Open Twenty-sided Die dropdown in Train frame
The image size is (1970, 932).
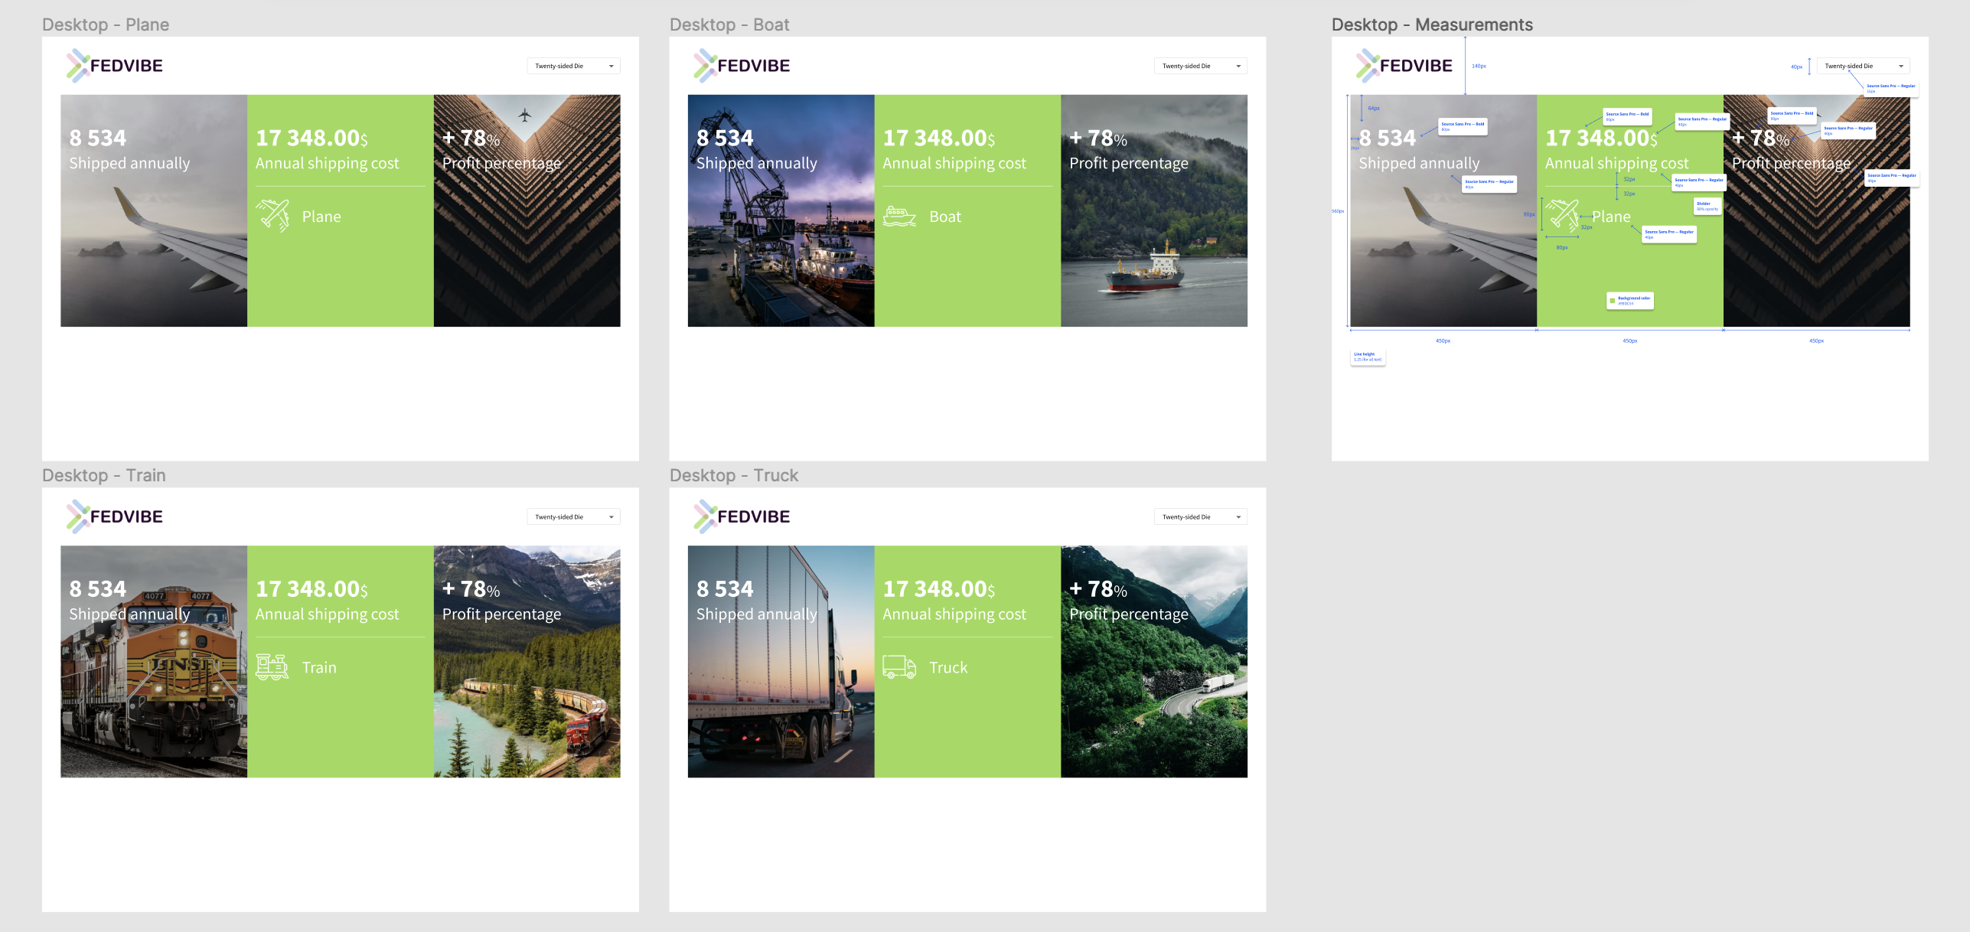coord(573,517)
